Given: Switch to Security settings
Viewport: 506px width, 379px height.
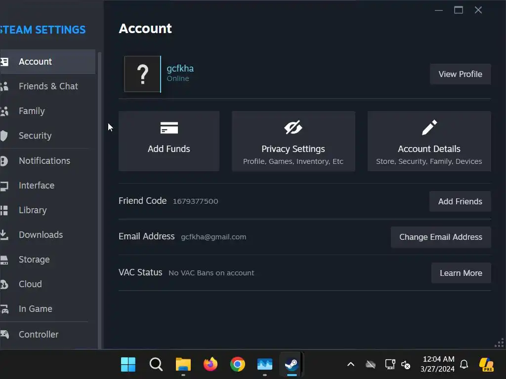Looking at the screenshot, I should click(48, 136).
